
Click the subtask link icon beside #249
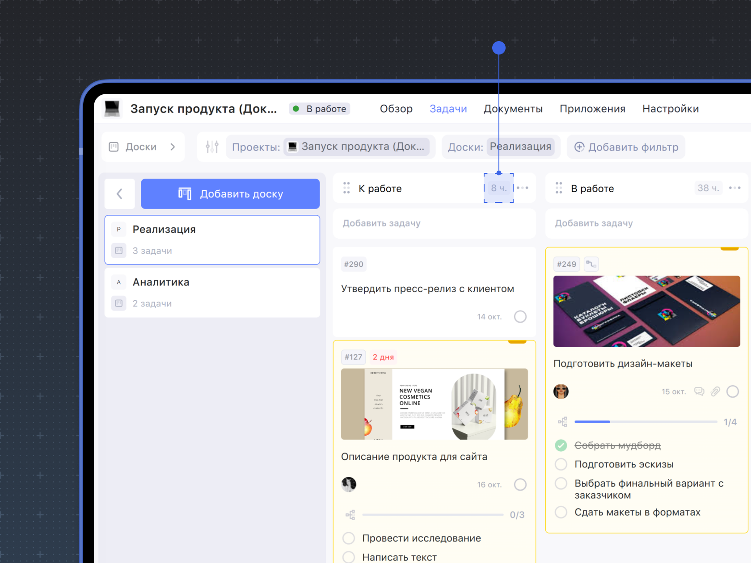591,264
